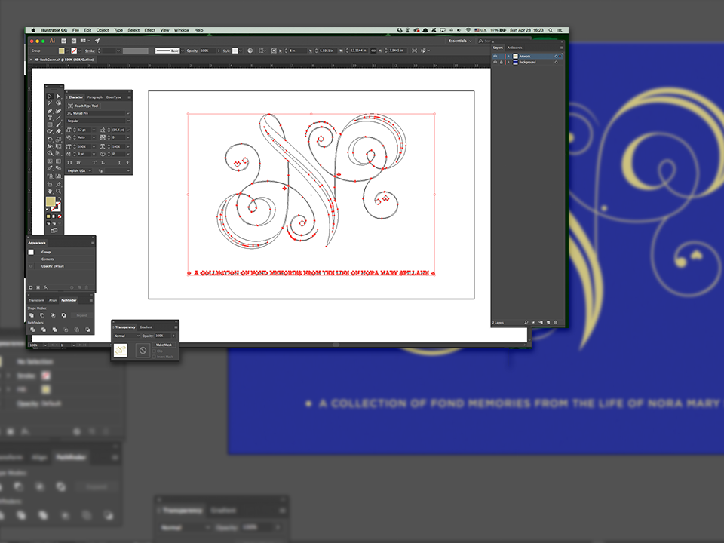Hide the Background layer
This screenshot has height=543, width=724.
pyautogui.click(x=495, y=62)
